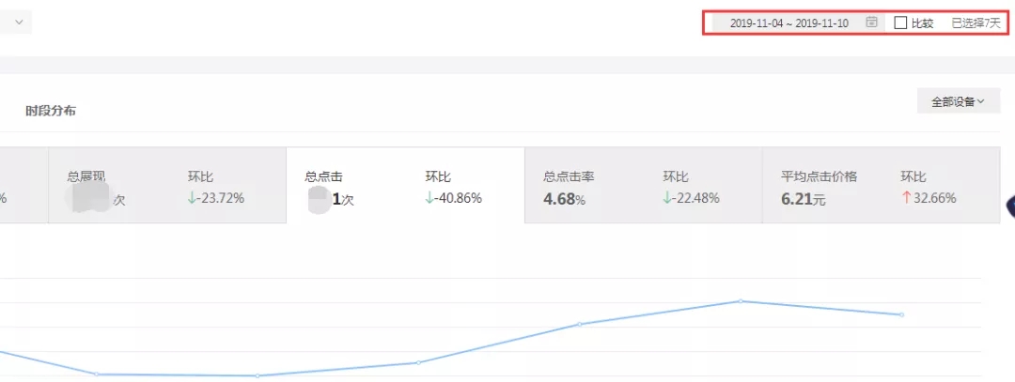Image resolution: width=1015 pixels, height=382 pixels.
Task: Enable the 比较 checkbox
Action: (900, 23)
